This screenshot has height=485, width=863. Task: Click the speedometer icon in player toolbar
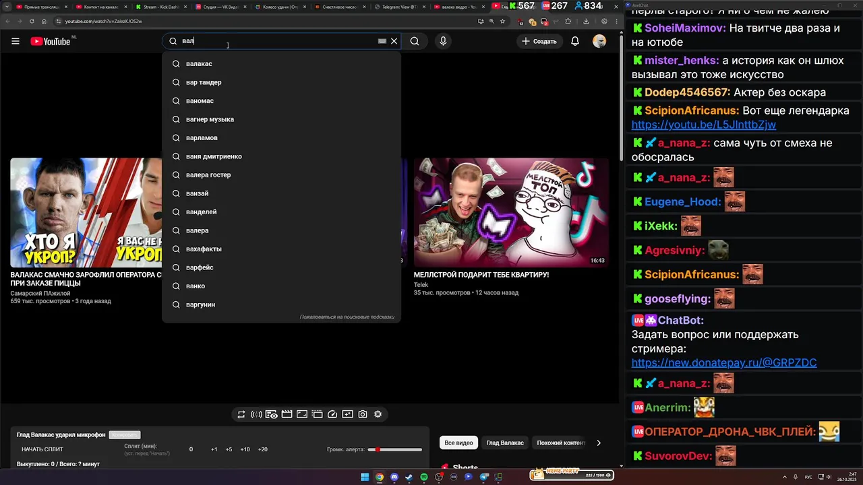[x=332, y=414]
